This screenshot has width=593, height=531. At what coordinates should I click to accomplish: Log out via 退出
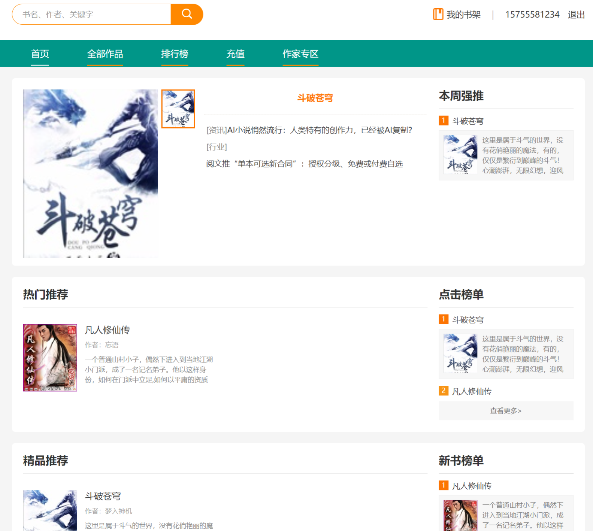576,15
